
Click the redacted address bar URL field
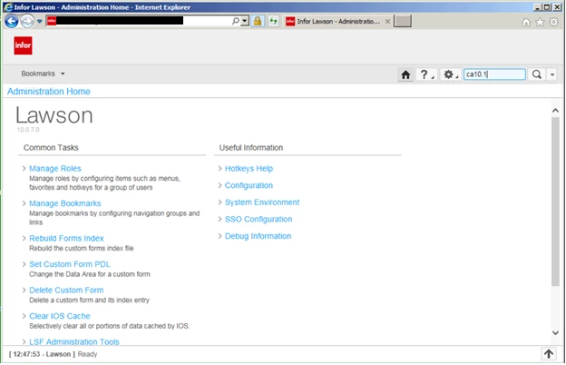pyautogui.click(x=120, y=21)
